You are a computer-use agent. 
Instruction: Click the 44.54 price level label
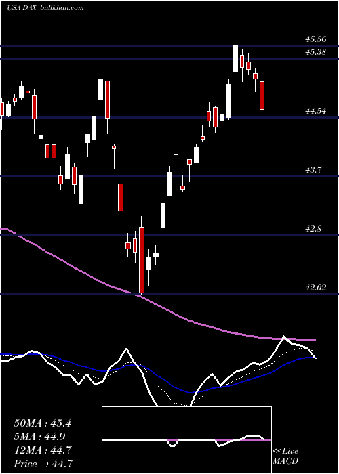[x=315, y=111]
